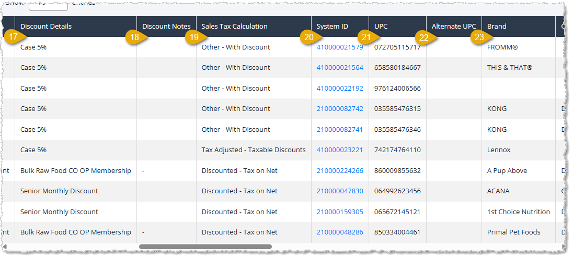Click the 1st Choice Nutrition brand cell
This screenshot has height=260, width=573.
tap(519, 212)
